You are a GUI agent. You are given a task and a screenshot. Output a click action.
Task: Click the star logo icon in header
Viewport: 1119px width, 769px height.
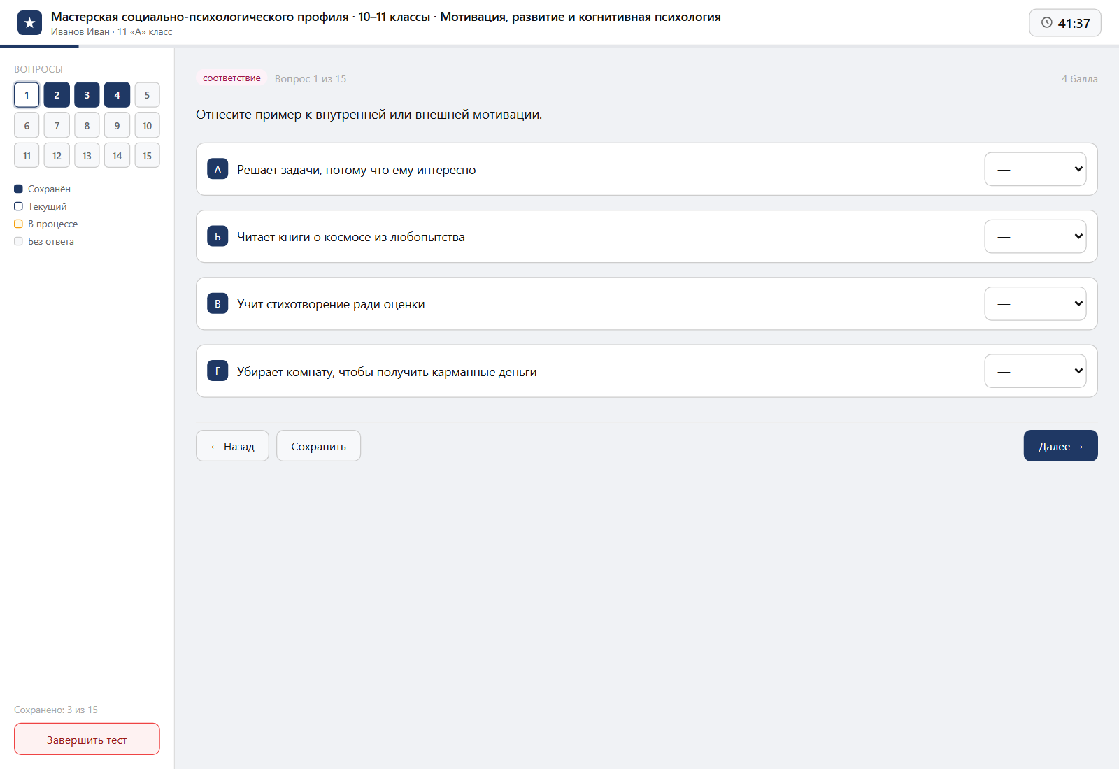(x=29, y=23)
